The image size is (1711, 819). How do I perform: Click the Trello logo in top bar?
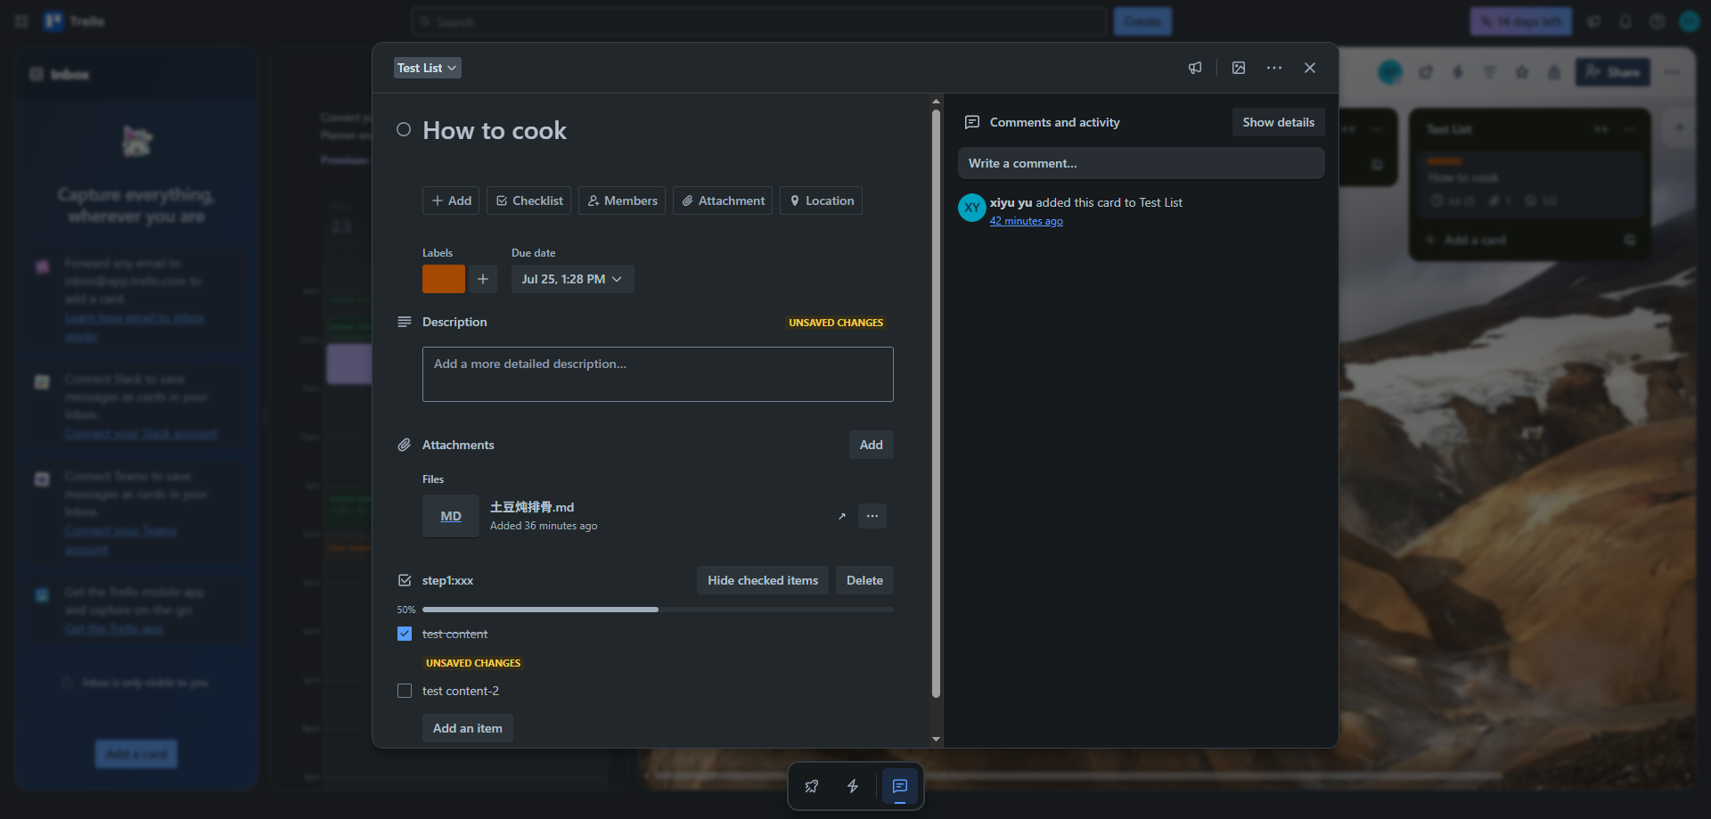pyautogui.click(x=74, y=21)
